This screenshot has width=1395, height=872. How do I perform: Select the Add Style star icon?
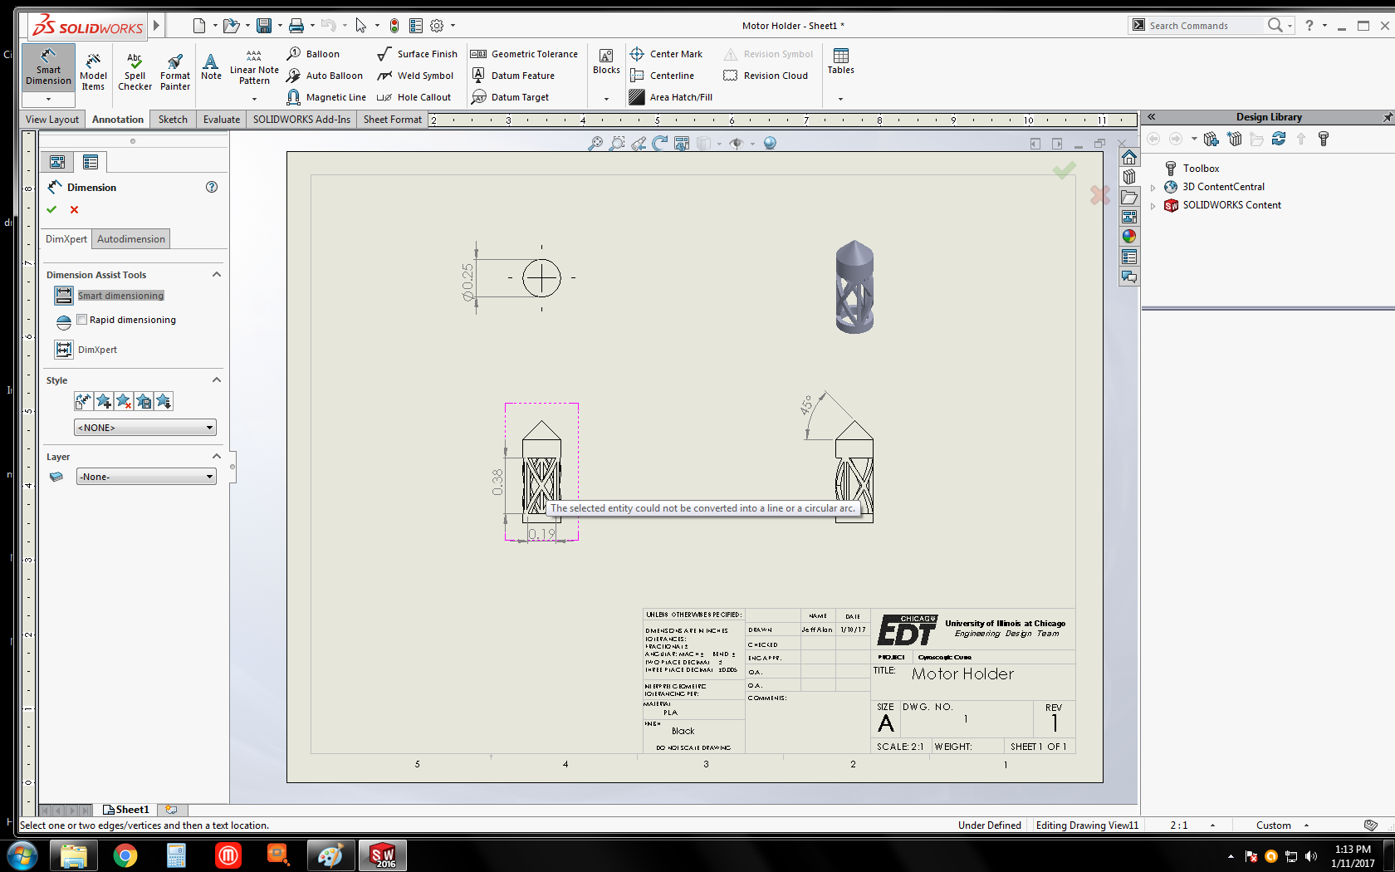pyautogui.click(x=103, y=400)
